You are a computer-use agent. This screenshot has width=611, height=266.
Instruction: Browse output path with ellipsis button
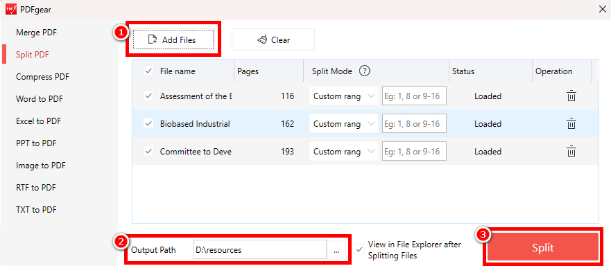tap(336, 249)
